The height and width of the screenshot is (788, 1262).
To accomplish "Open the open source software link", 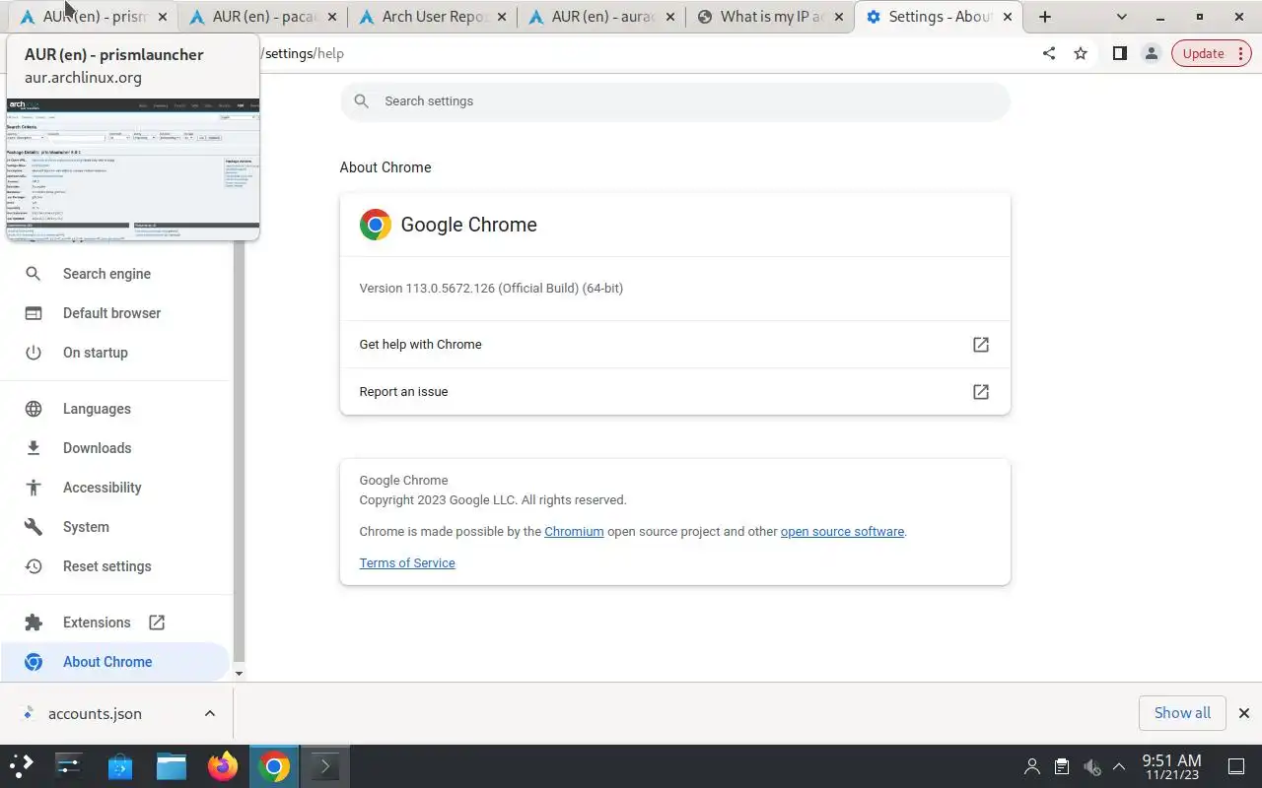I will click(x=842, y=532).
